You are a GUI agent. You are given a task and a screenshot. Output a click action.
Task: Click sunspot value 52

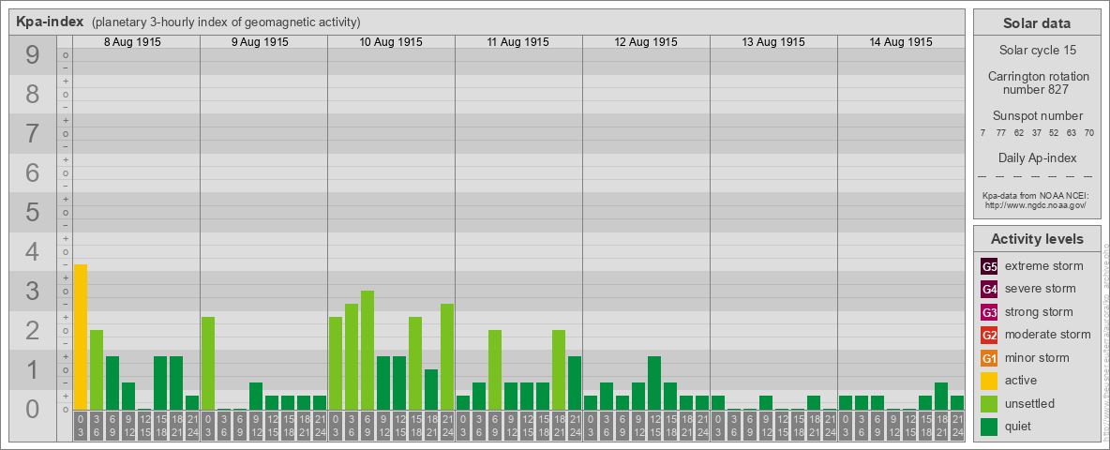1054,132
